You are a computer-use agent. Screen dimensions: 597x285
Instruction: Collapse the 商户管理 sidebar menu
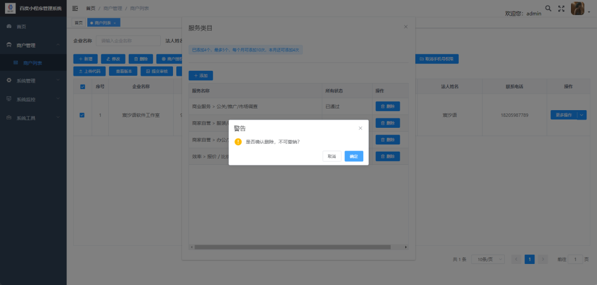(x=33, y=45)
